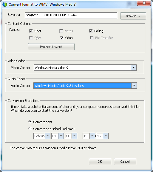Open the month dropdown showing Februa

coord(47,136)
